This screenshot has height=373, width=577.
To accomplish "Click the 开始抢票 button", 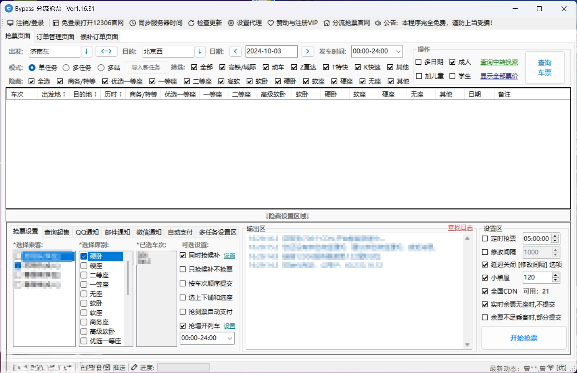I will (524, 338).
